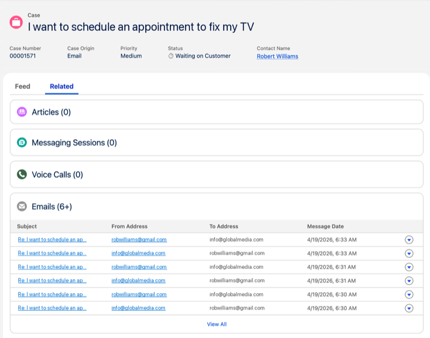Click the Waiting on Customer status text
The width and height of the screenshot is (430, 338).
203,56
